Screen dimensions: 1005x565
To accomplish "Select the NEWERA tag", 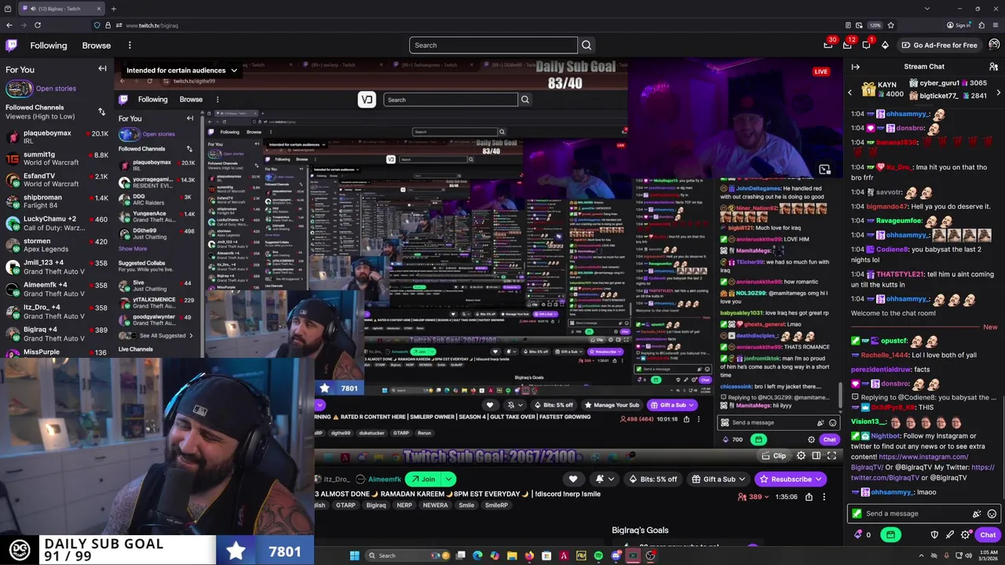I will pyautogui.click(x=435, y=505).
